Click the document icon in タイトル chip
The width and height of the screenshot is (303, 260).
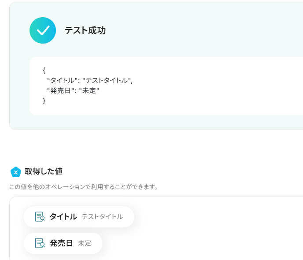pos(40,217)
